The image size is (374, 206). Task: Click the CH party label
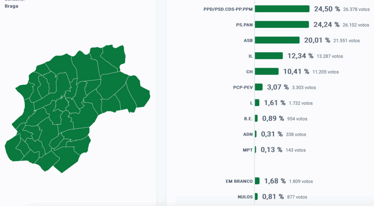249,72
